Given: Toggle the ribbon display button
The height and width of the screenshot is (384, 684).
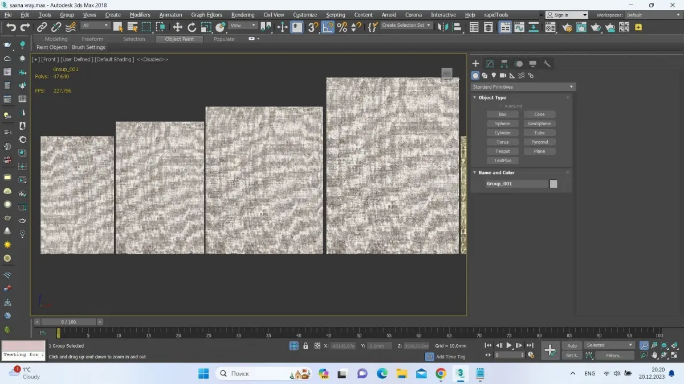Looking at the screenshot, I should click(x=505, y=27).
